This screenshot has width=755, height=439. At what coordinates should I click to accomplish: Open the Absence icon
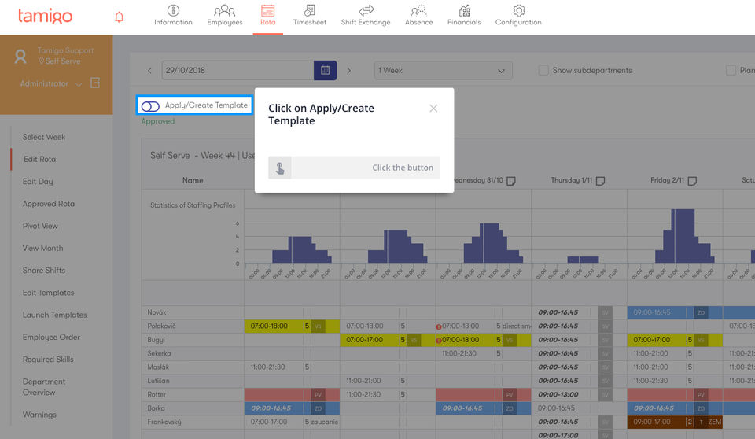tap(418, 10)
